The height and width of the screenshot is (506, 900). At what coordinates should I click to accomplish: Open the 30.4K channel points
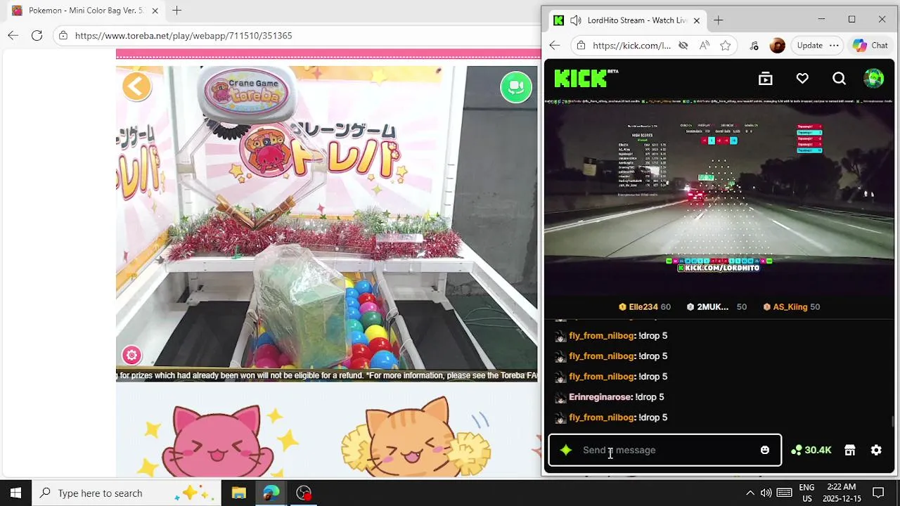(x=811, y=450)
